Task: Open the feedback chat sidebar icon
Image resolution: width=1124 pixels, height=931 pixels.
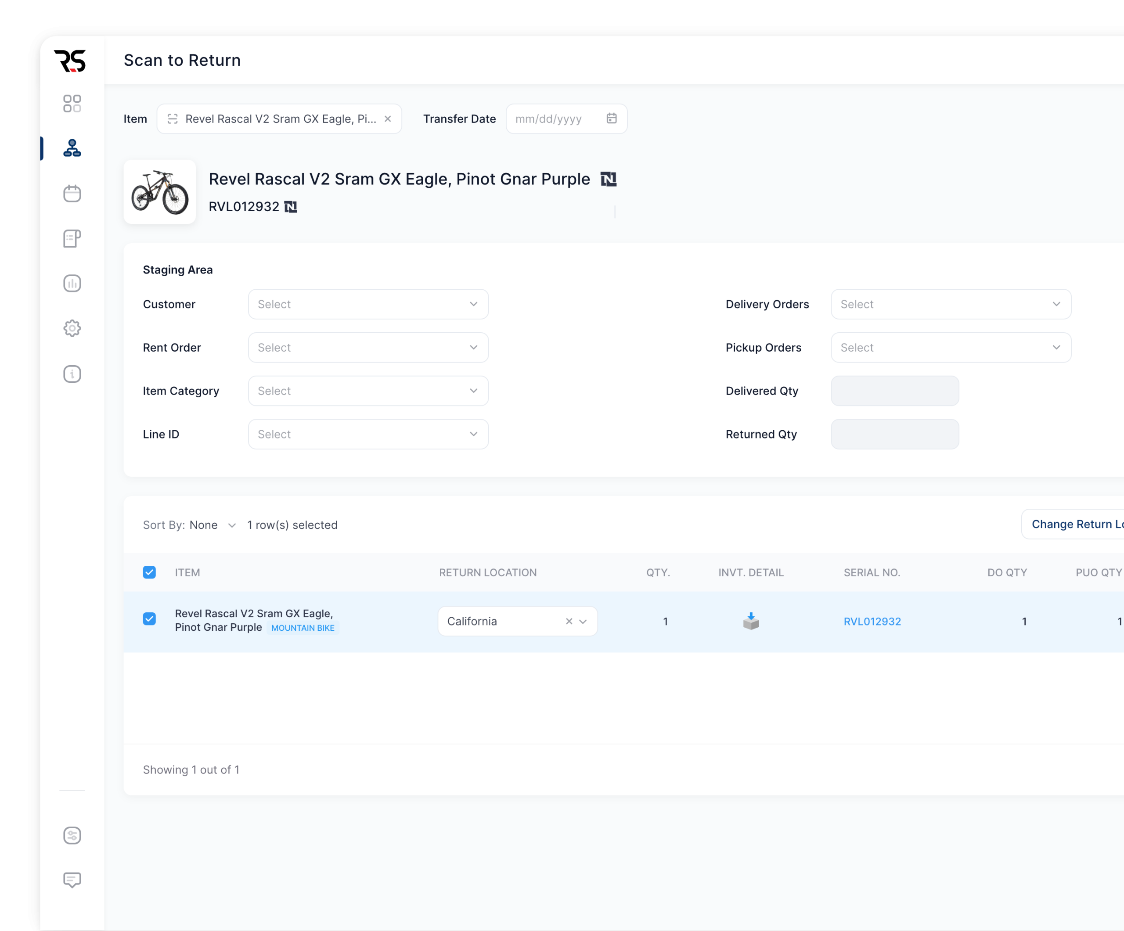Action: coord(72,880)
